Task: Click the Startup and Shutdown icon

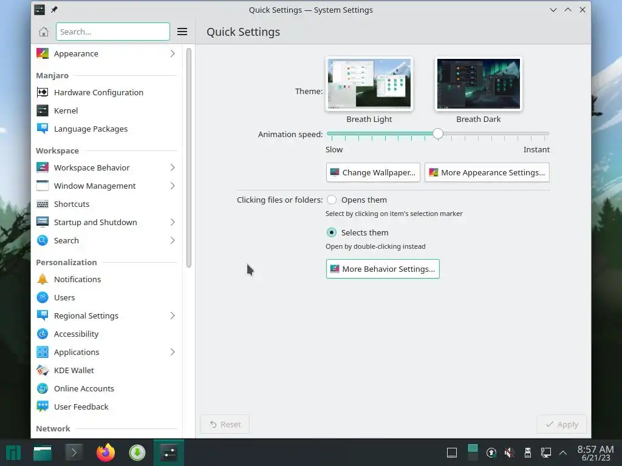Action: click(x=43, y=222)
